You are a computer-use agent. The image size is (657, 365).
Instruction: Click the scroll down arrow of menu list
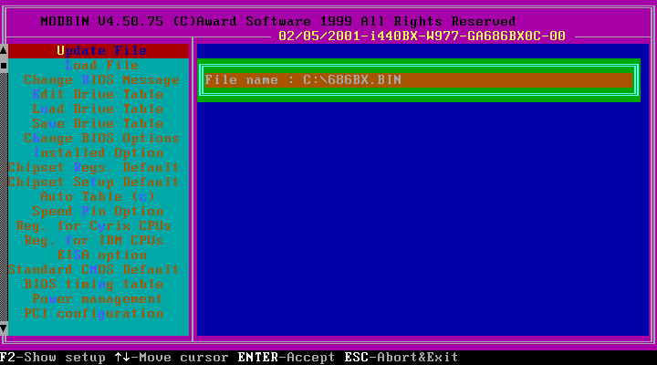4,328
